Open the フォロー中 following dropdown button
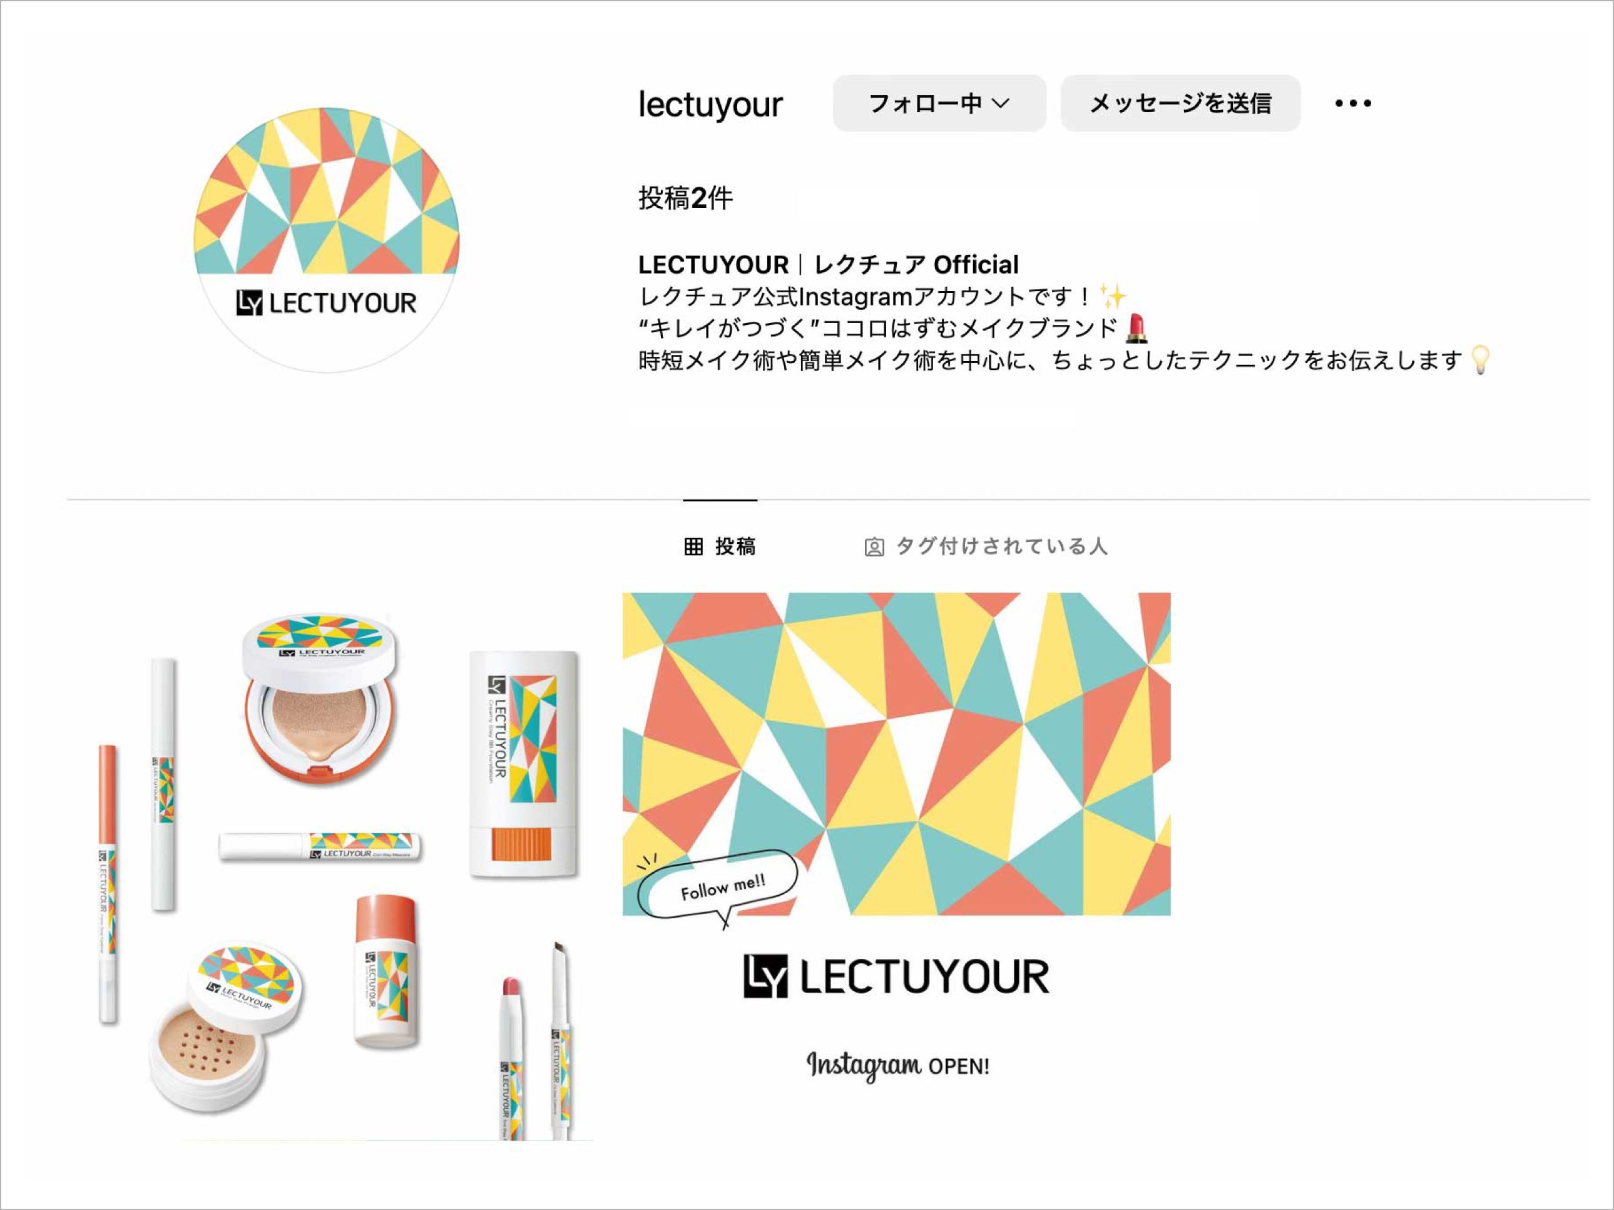The image size is (1614, 1210). [x=939, y=103]
